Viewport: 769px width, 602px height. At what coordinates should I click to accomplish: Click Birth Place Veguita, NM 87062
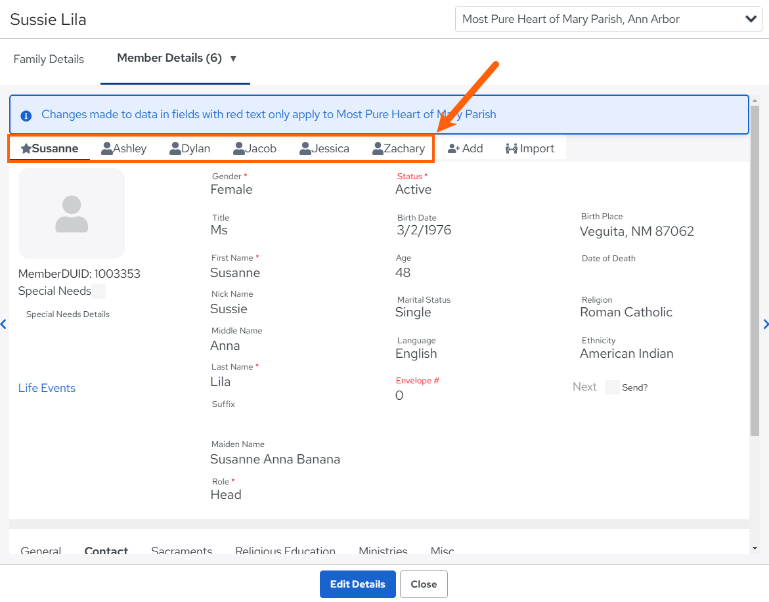click(636, 231)
